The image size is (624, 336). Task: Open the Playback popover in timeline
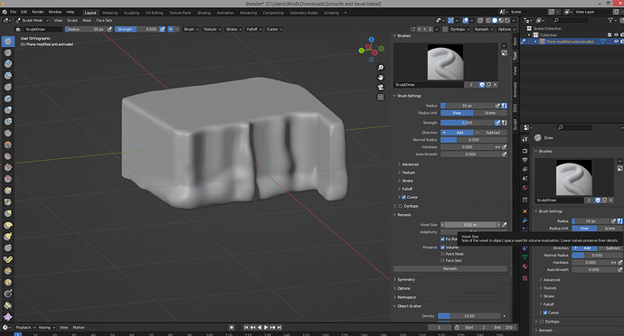(x=25, y=327)
